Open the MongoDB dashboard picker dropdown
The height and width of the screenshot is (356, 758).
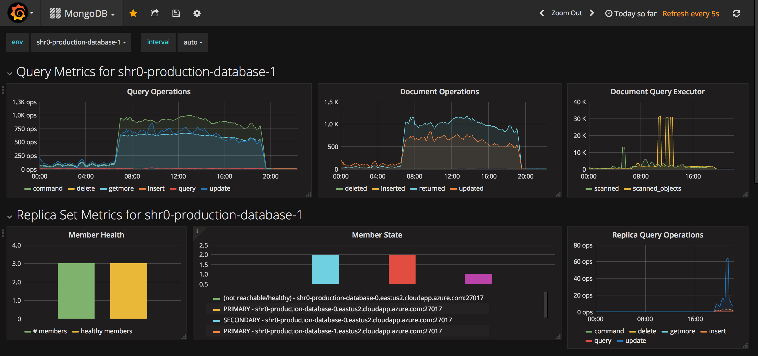[x=86, y=13]
